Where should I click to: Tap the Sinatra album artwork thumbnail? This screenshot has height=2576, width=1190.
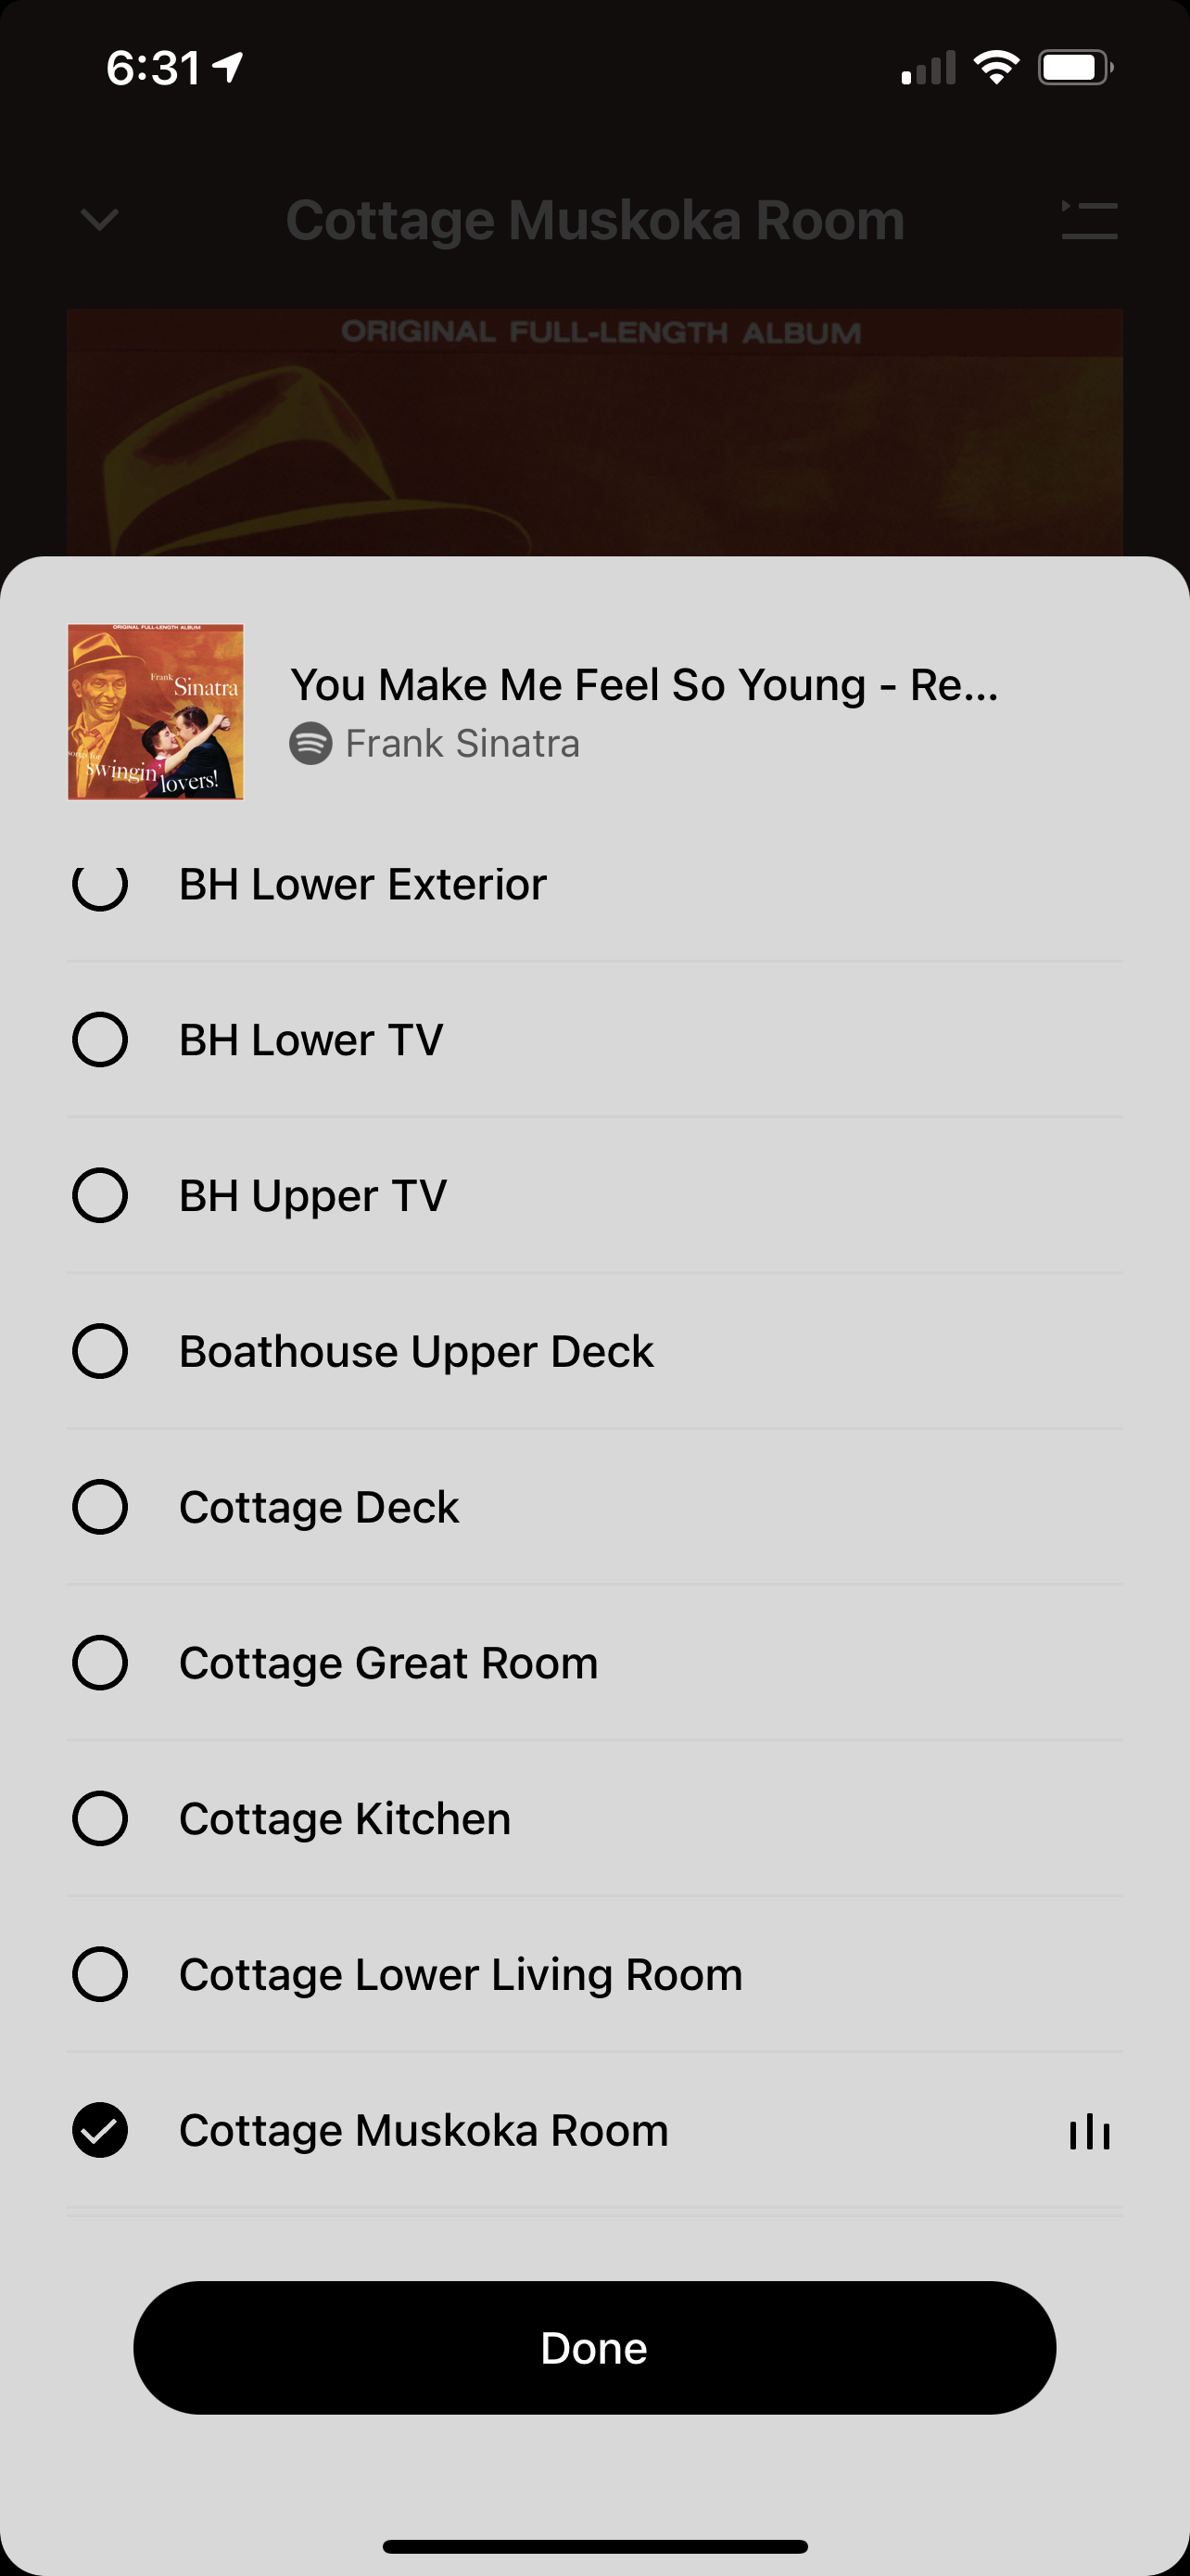click(156, 712)
